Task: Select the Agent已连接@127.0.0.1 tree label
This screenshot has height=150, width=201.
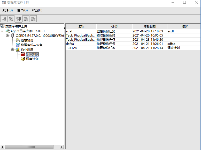Action: pyautogui.click(x=28, y=31)
